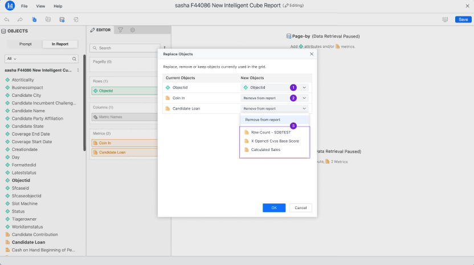Open the All object type filter dropdown
This screenshot has height=265, width=474.
point(11,59)
